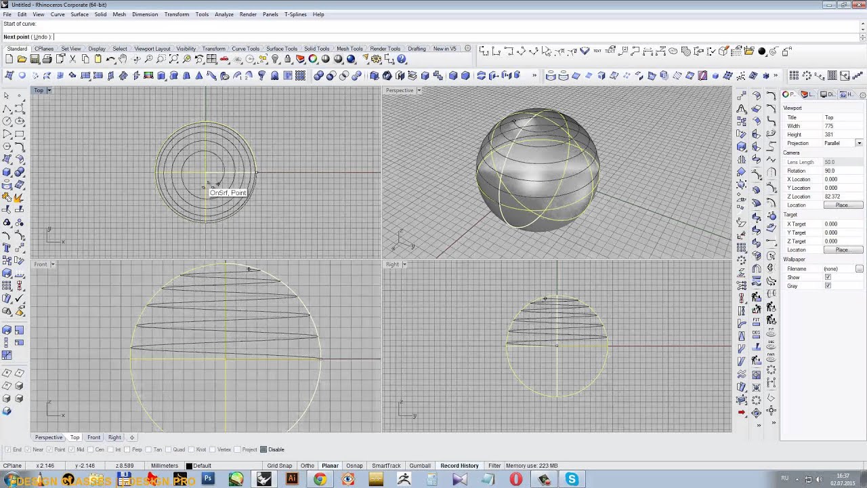Click the Boolean union spheres icon
The height and width of the screenshot is (488, 867).
coord(318,75)
